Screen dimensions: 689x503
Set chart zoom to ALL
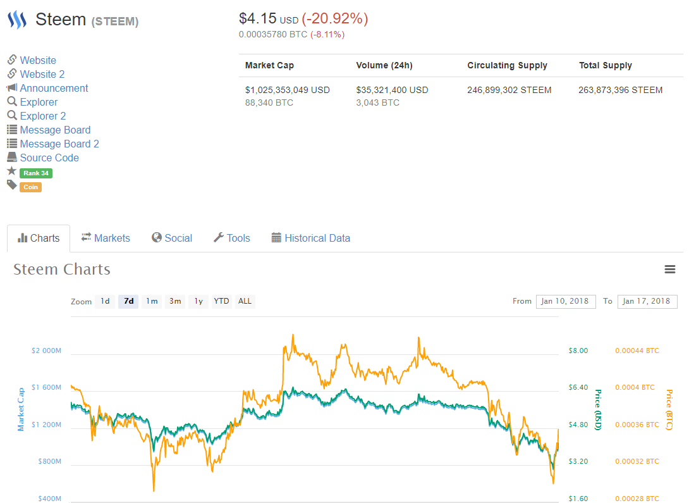[x=245, y=301]
